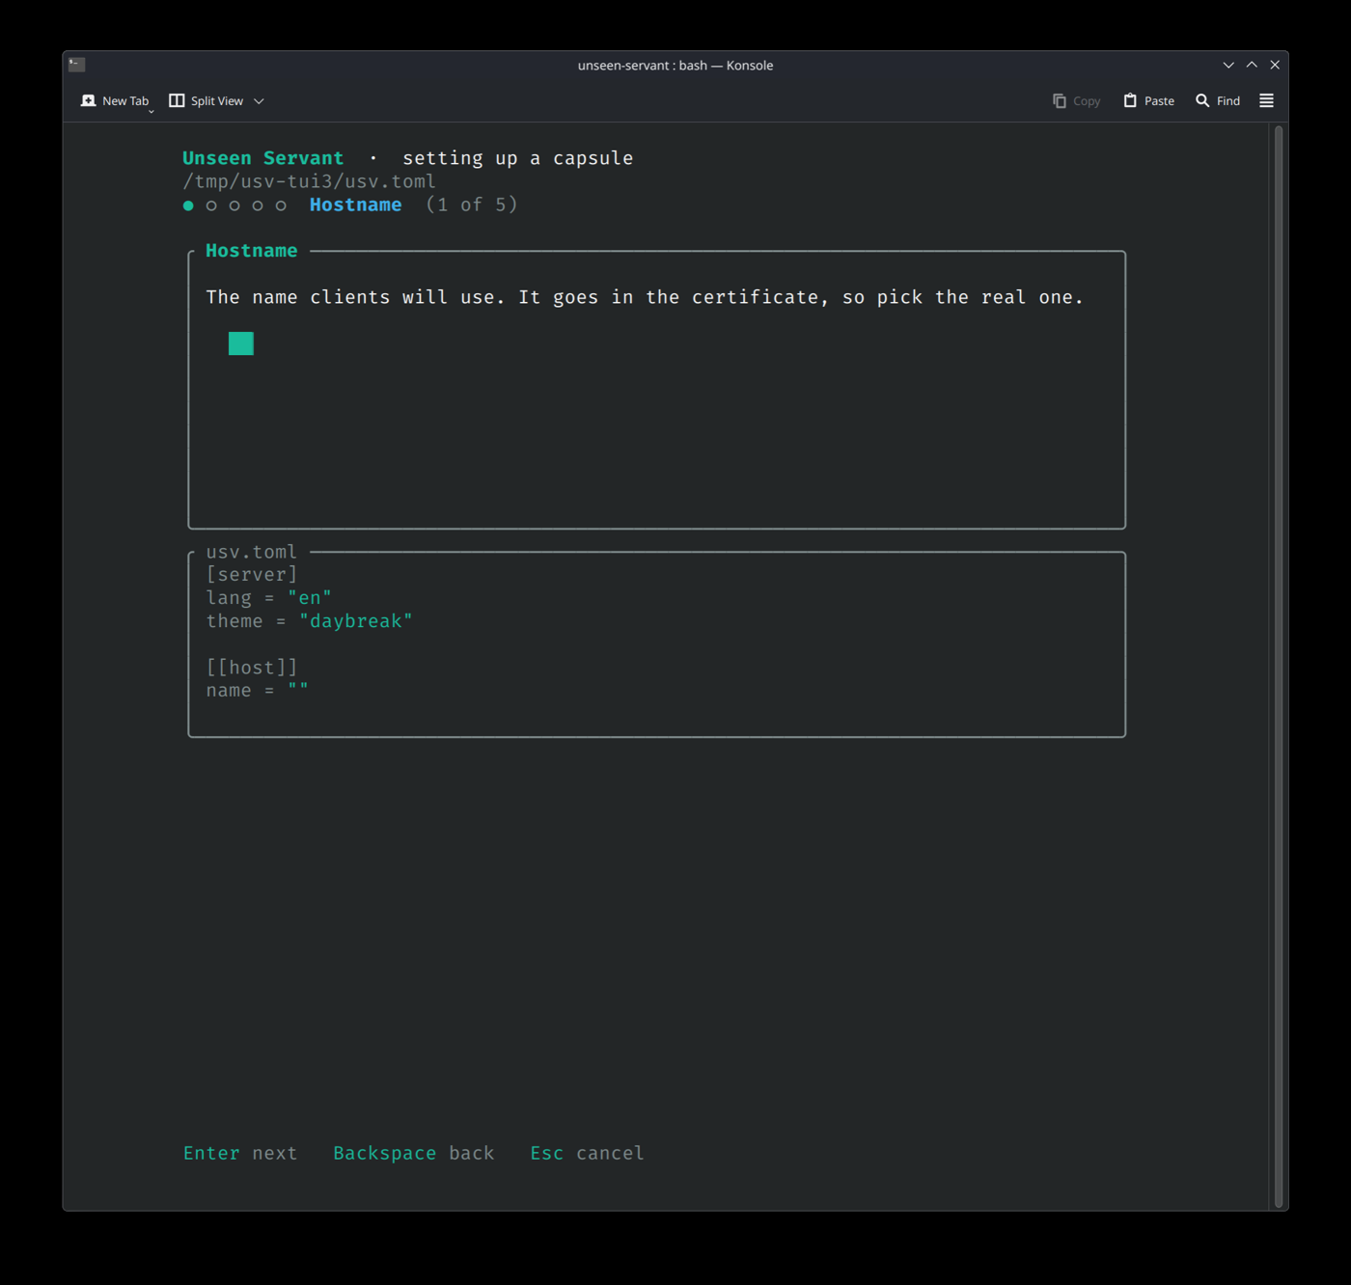
Task: Click the [[host]] section line
Action: [x=252, y=668]
